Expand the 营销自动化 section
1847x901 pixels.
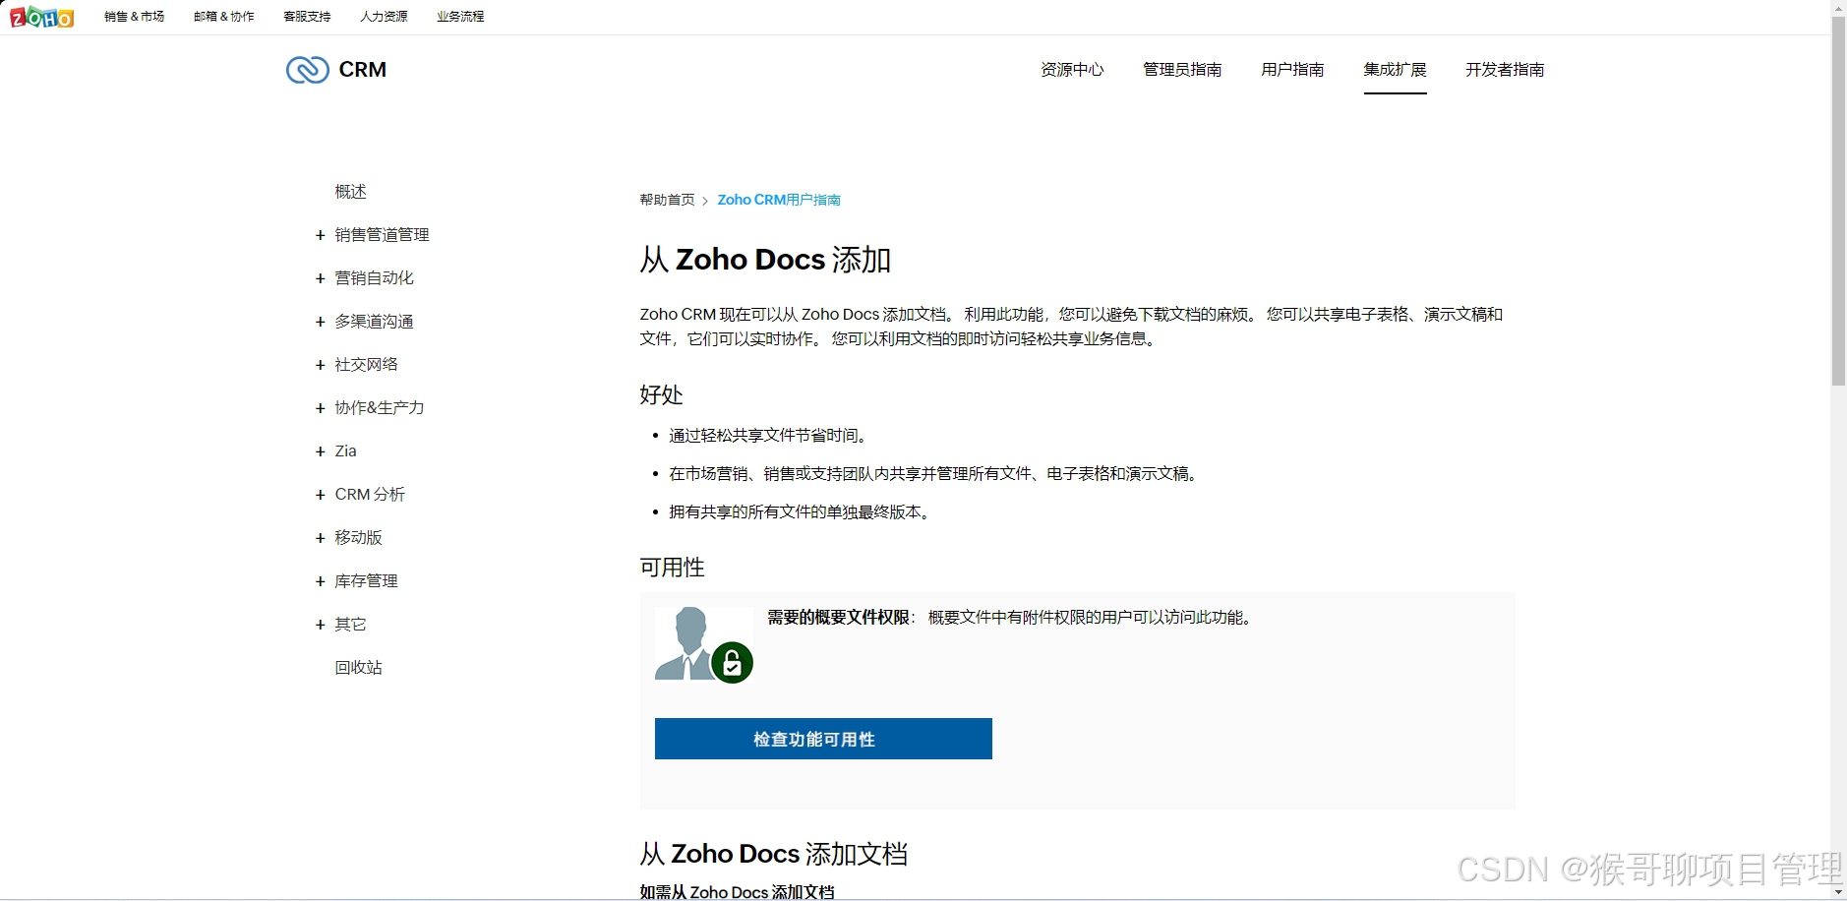[x=320, y=278]
